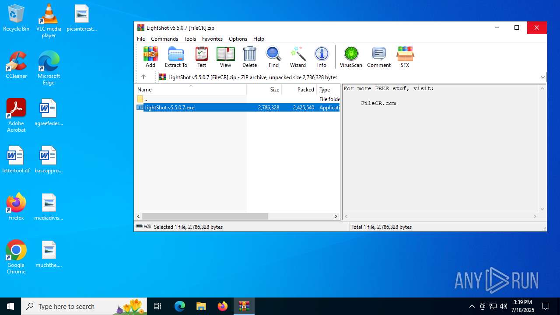Screen dimensions: 560x315
Task: Sort the file list by Packed column
Action: click(x=299, y=89)
